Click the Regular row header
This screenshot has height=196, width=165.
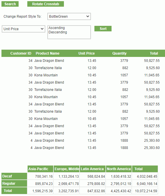(14, 184)
